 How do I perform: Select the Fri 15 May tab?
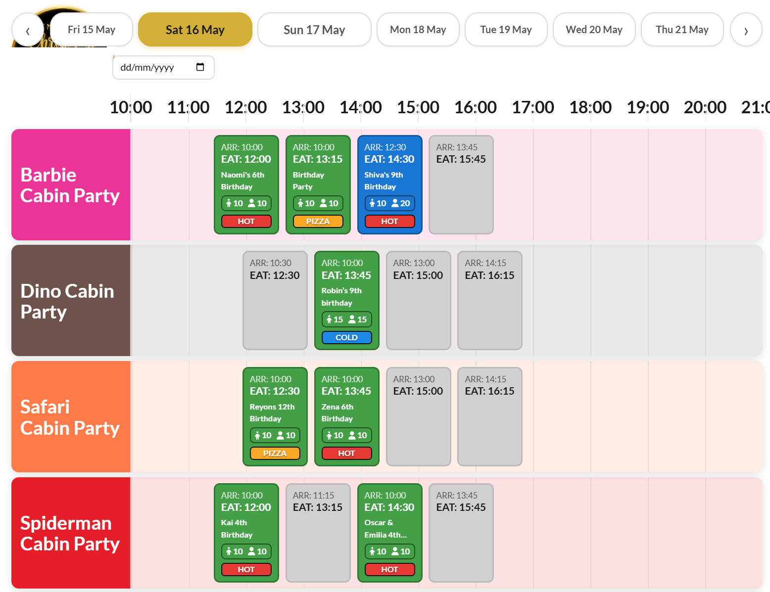[x=92, y=30]
